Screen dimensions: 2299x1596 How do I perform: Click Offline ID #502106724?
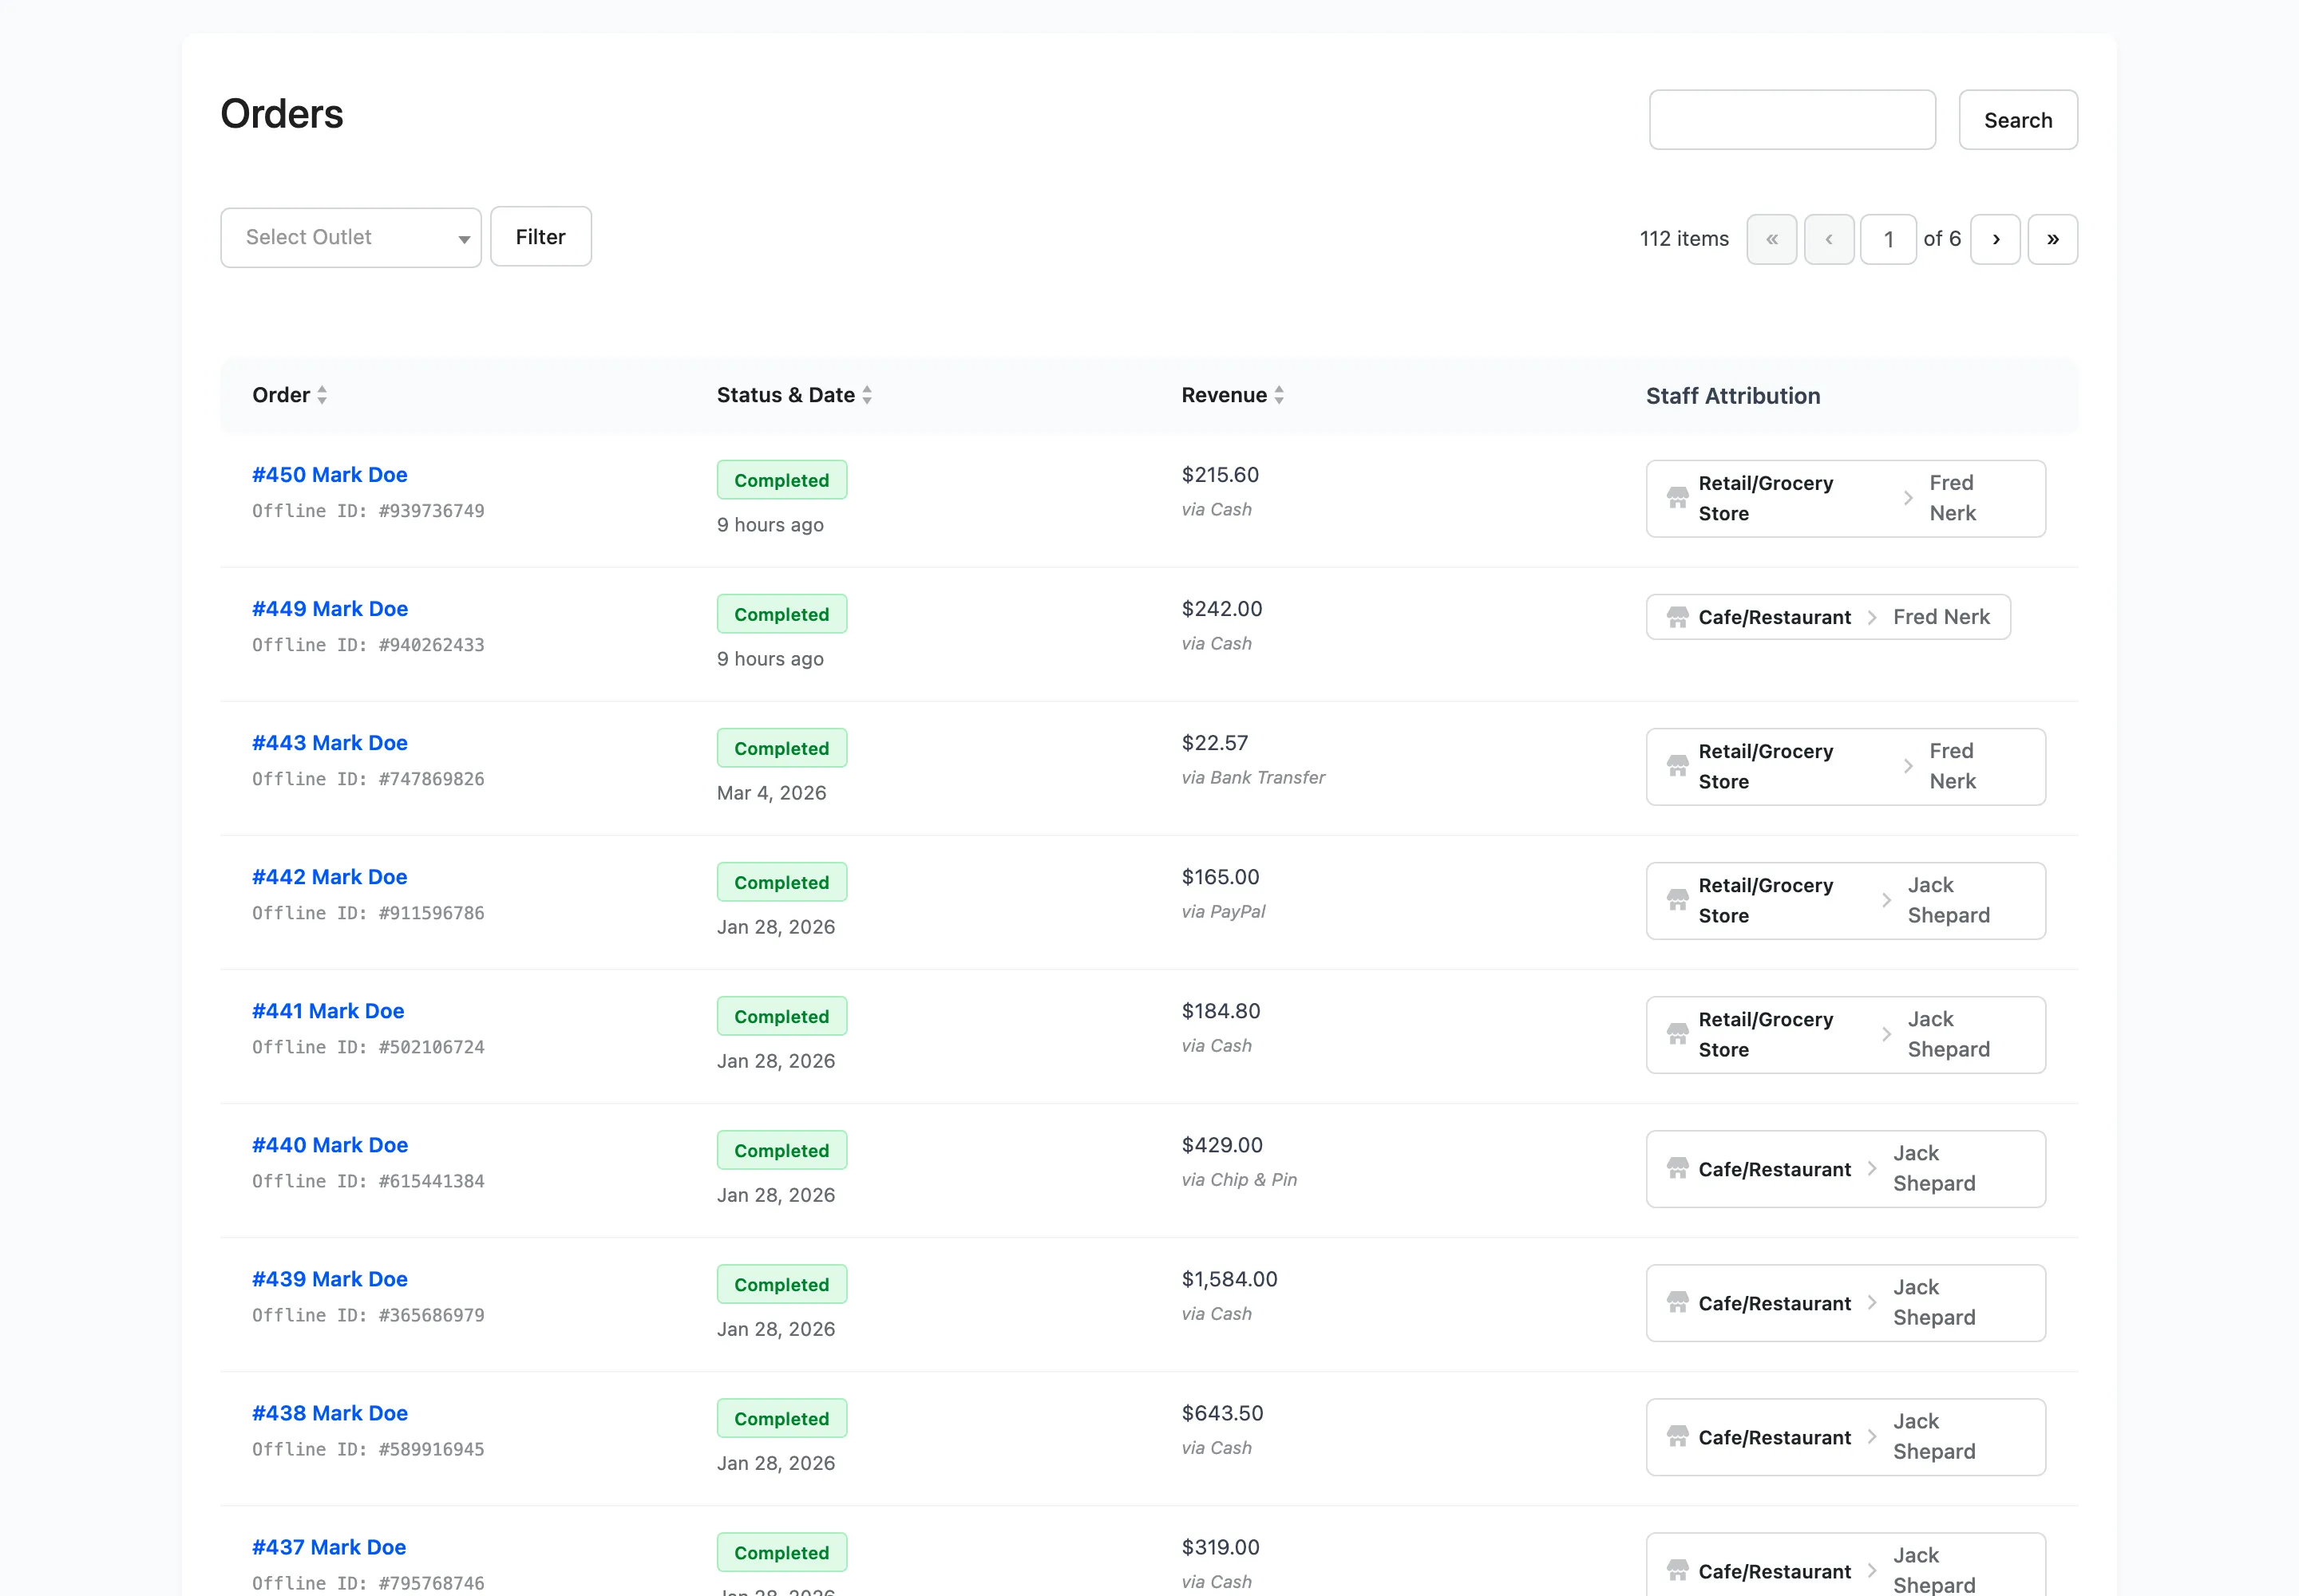pos(368,1046)
